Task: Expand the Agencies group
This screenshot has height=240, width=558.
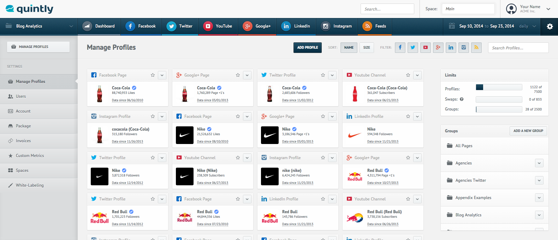Action: pos(539,163)
